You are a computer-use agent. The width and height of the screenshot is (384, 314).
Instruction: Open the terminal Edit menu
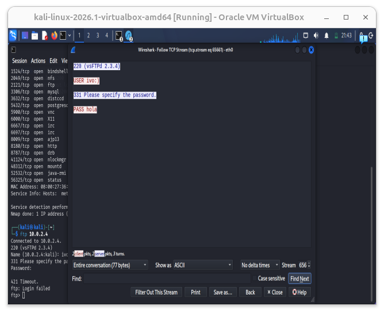[53, 61]
